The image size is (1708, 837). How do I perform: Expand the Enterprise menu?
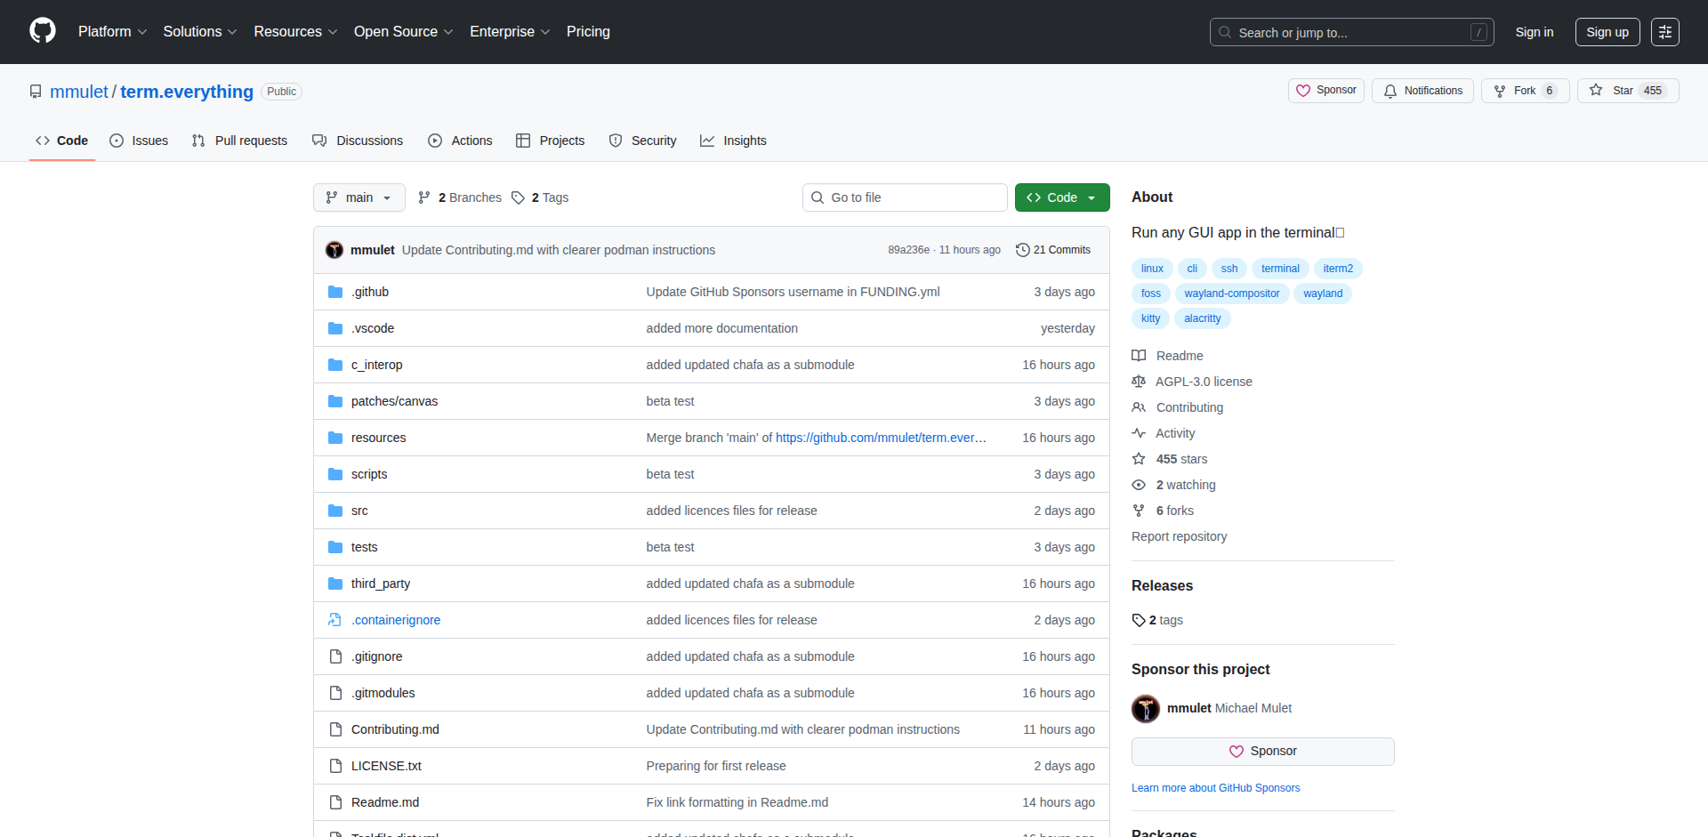click(510, 31)
